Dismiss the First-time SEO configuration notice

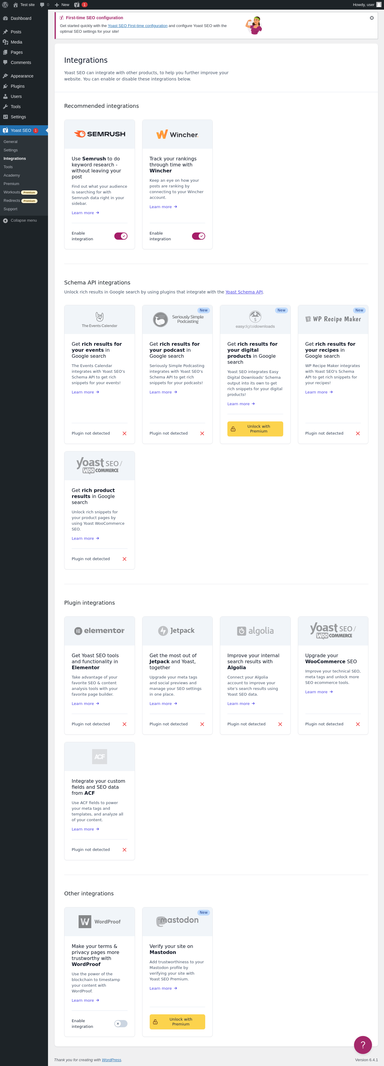(x=372, y=18)
